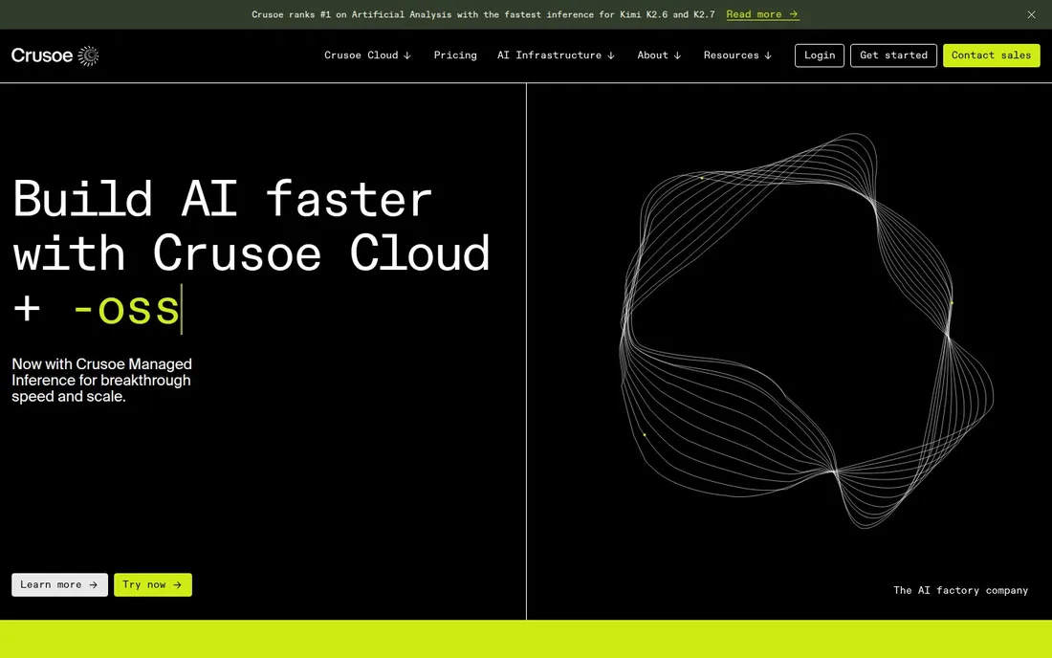Click the Learn more button

(59, 585)
